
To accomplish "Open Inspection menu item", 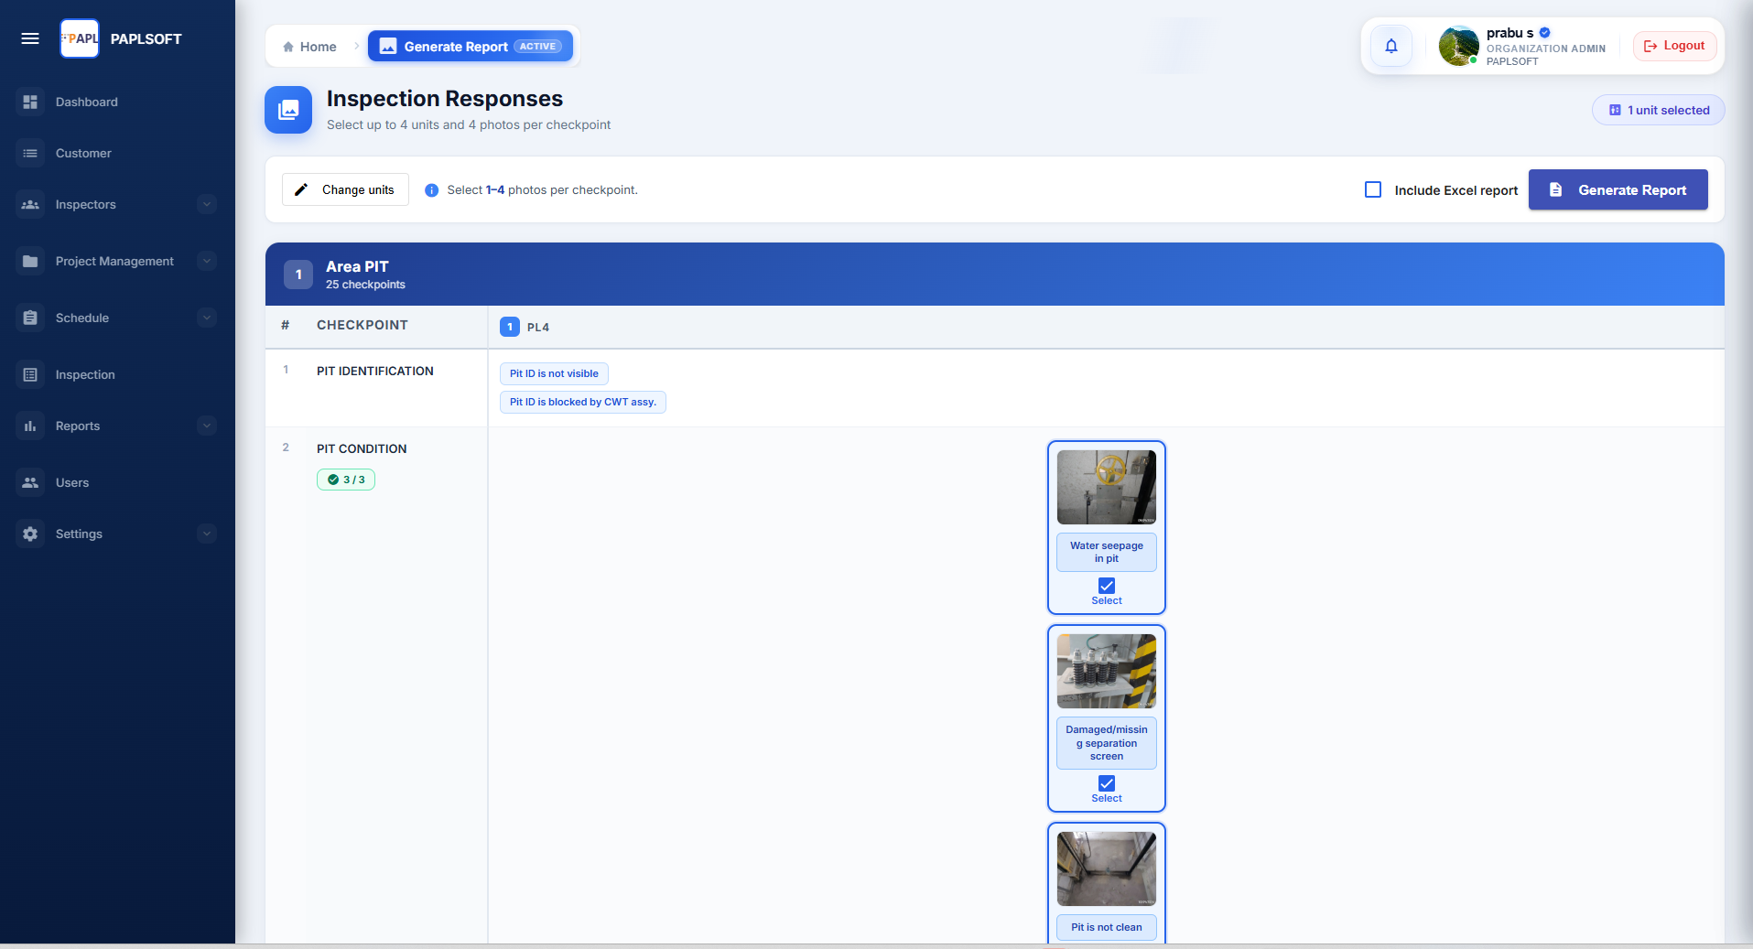I will pos(117,374).
